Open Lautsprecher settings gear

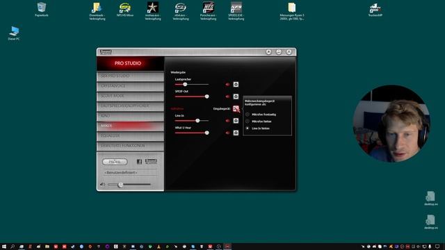236,85
